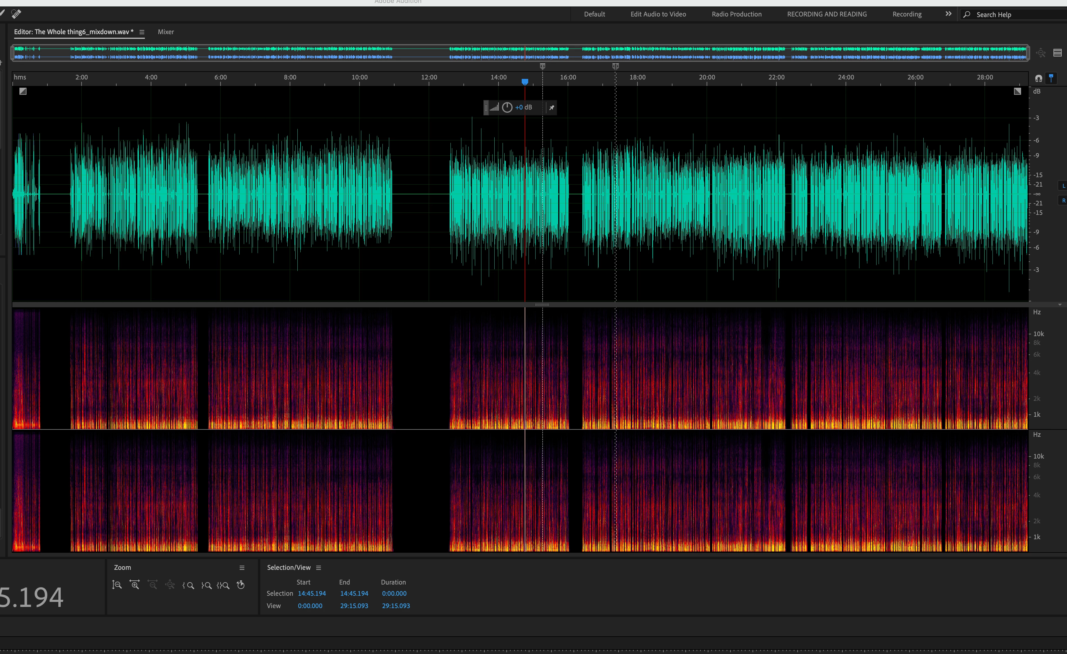Zoom to selection Out point icon
This screenshot has height=654, width=1067.
[x=207, y=586]
